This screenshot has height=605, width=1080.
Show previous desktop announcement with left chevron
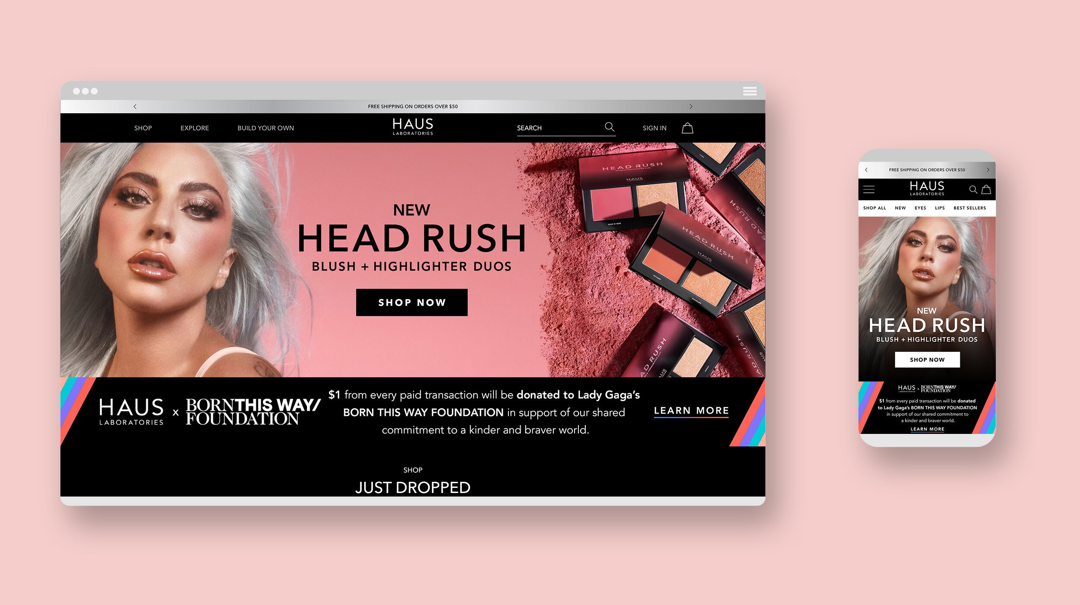(x=135, y=106)
